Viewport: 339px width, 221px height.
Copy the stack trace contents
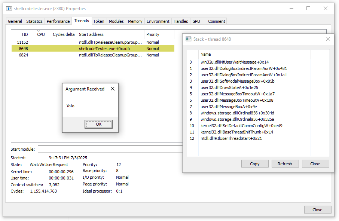[255, 164]
